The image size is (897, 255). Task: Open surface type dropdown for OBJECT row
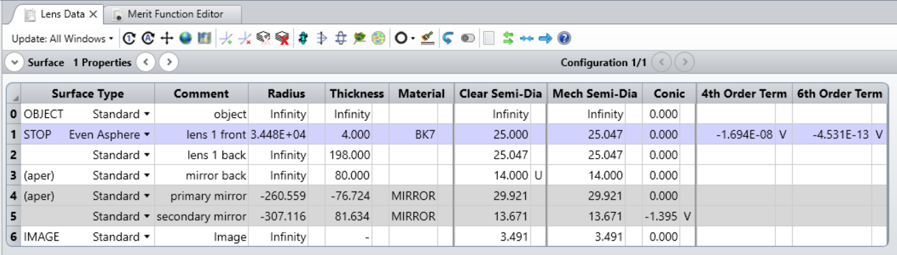click(x=147, y=115)
